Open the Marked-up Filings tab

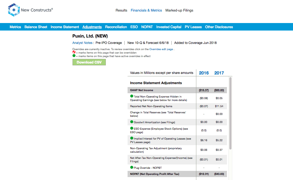point(179,10)
